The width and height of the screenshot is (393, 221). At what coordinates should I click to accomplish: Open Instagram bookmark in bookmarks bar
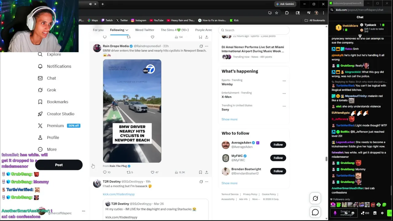click(x=138, y=21)
